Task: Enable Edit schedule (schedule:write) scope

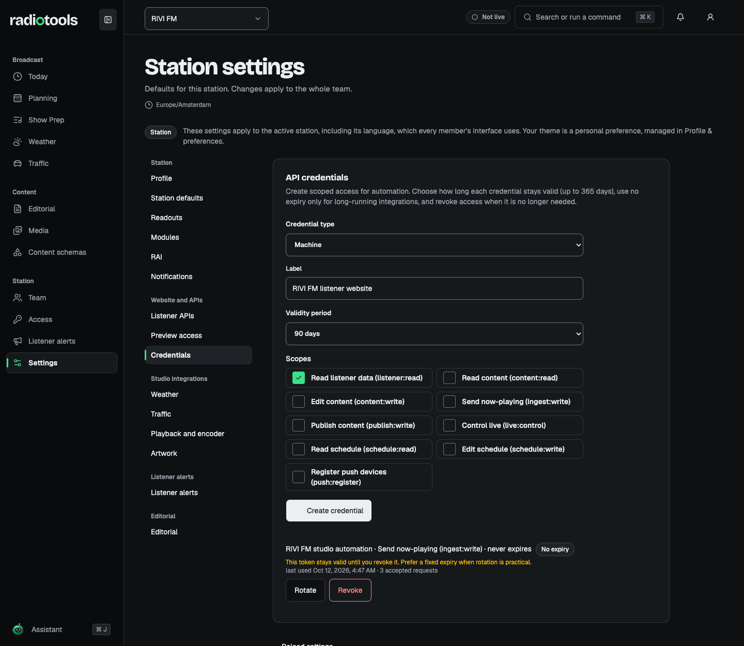Action: click(450, 449)
